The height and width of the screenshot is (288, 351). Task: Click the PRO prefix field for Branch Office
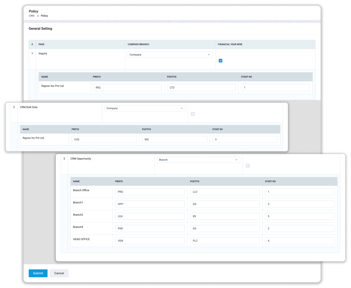pos(150,192)
